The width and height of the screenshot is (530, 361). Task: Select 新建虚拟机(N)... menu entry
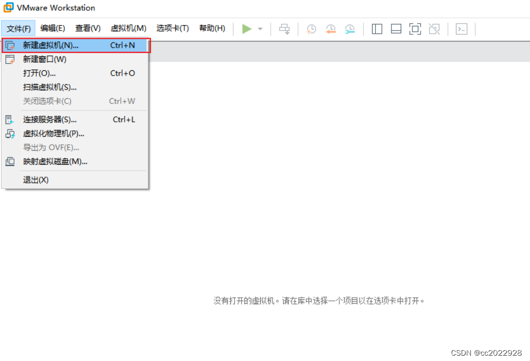point(76,45)
